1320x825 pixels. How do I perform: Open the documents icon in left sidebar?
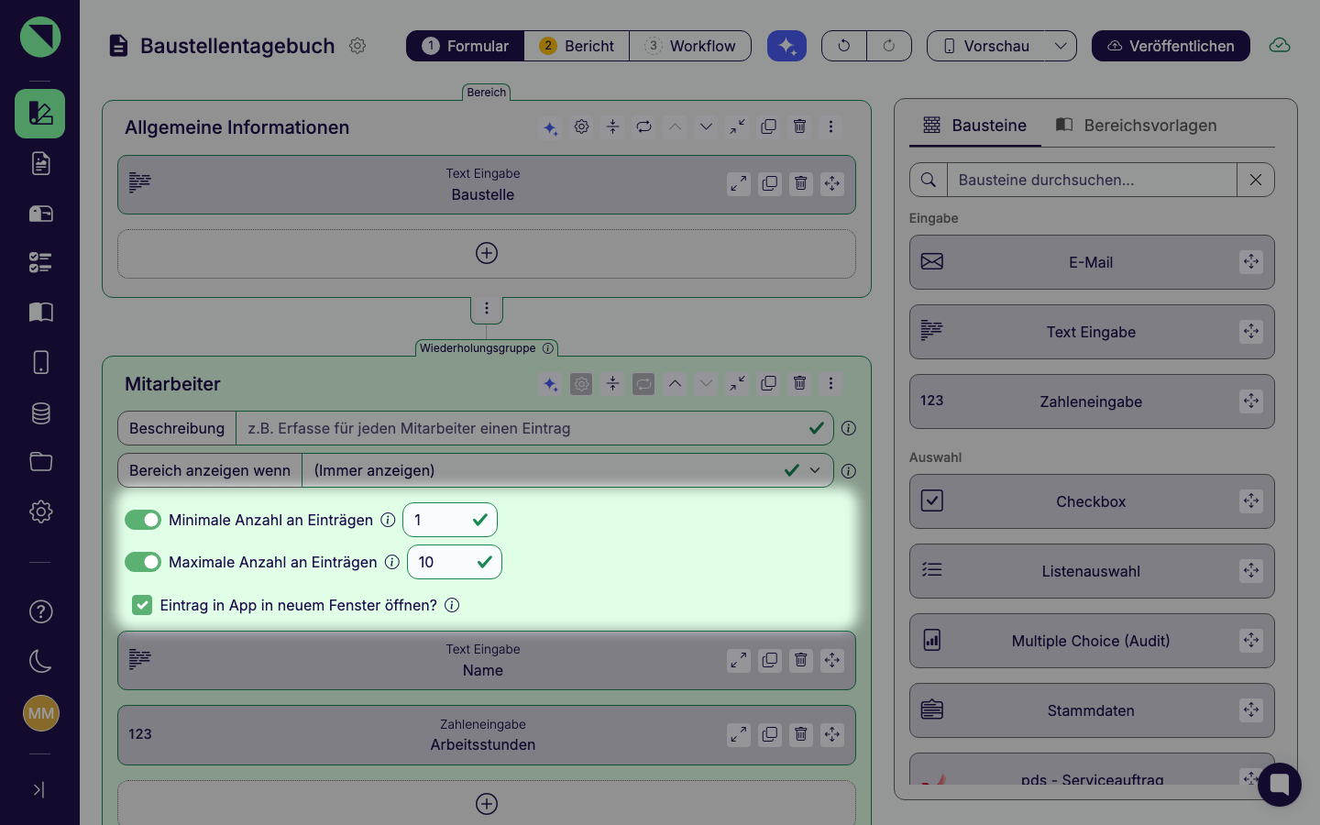click(40, 163)
